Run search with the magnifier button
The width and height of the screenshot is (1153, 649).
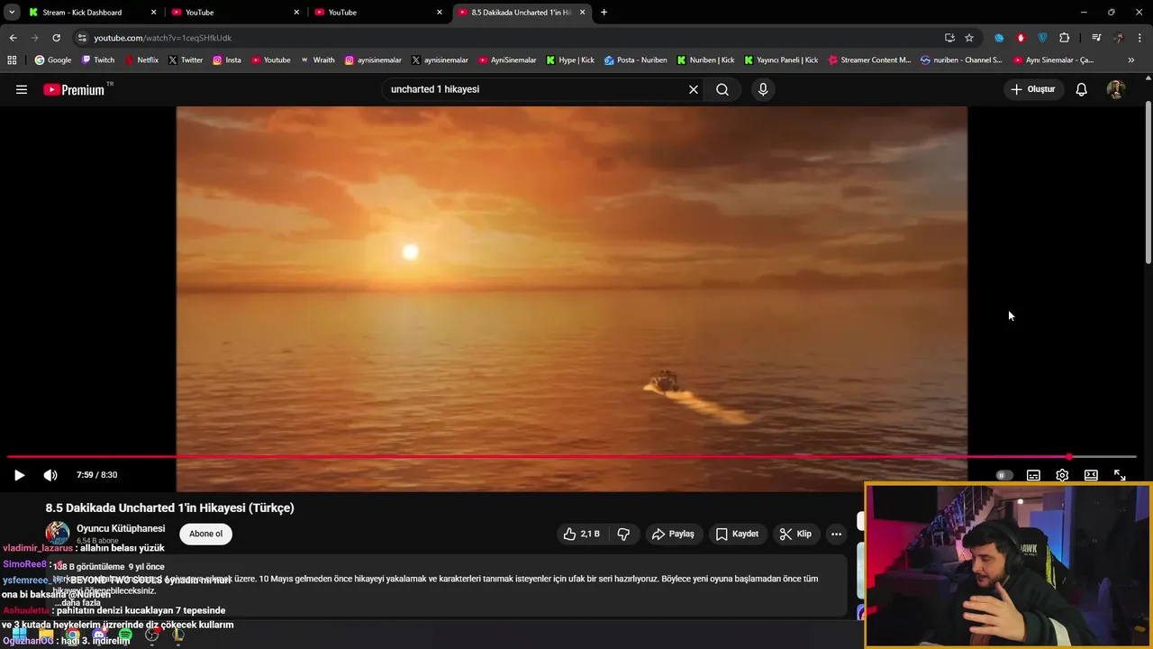[722, 89]
